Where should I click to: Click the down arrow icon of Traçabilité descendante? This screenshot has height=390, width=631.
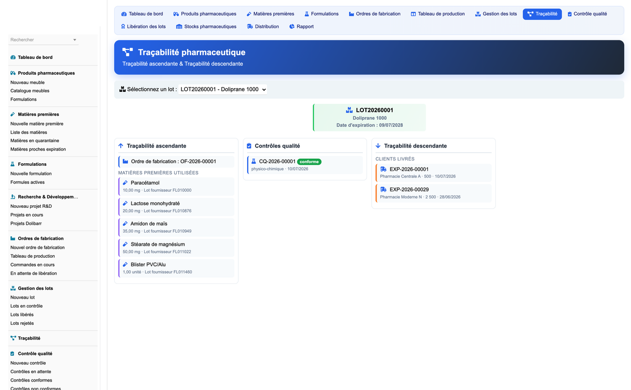coord(378,146)
